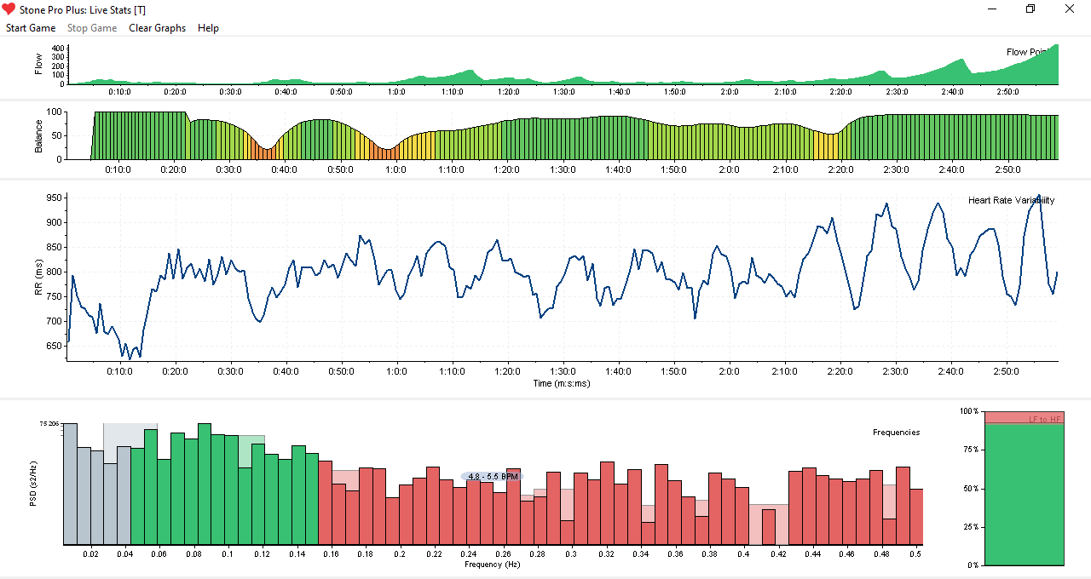Minimize the Stone Pro Plus window
Viewport: 1091px width, 579px height.
point(991,9)
